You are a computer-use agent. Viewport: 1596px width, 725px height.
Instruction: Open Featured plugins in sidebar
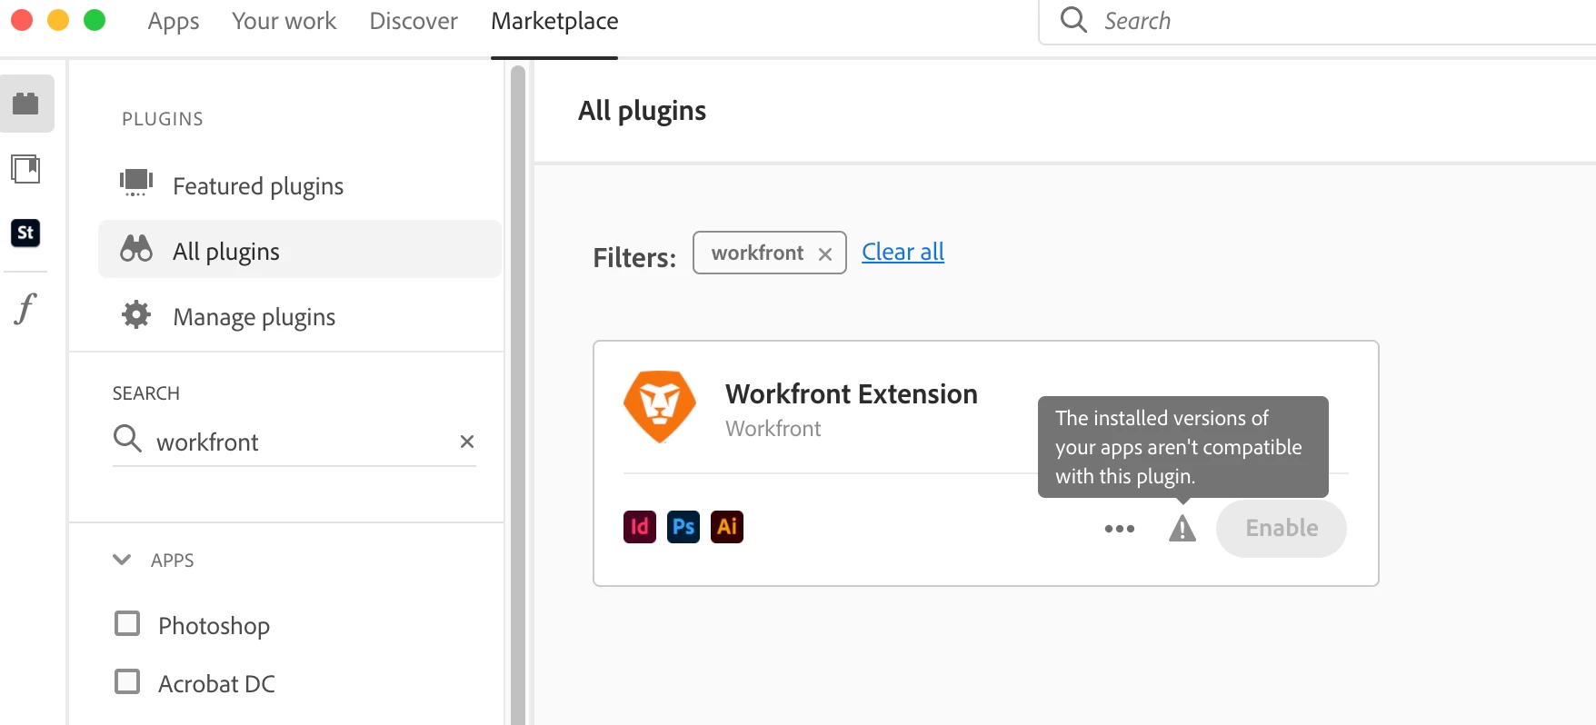click(x=300, y=185)
